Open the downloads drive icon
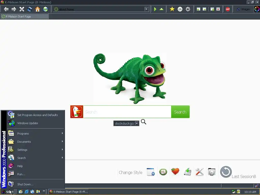The height and width of the screenshot is (195, 260). (x=188, y=172)
